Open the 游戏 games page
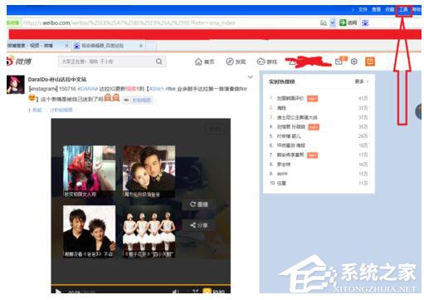 click(267, 61)
